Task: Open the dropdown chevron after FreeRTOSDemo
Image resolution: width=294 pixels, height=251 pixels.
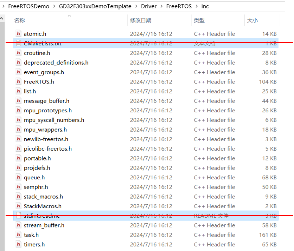Action: pos(54,6)
